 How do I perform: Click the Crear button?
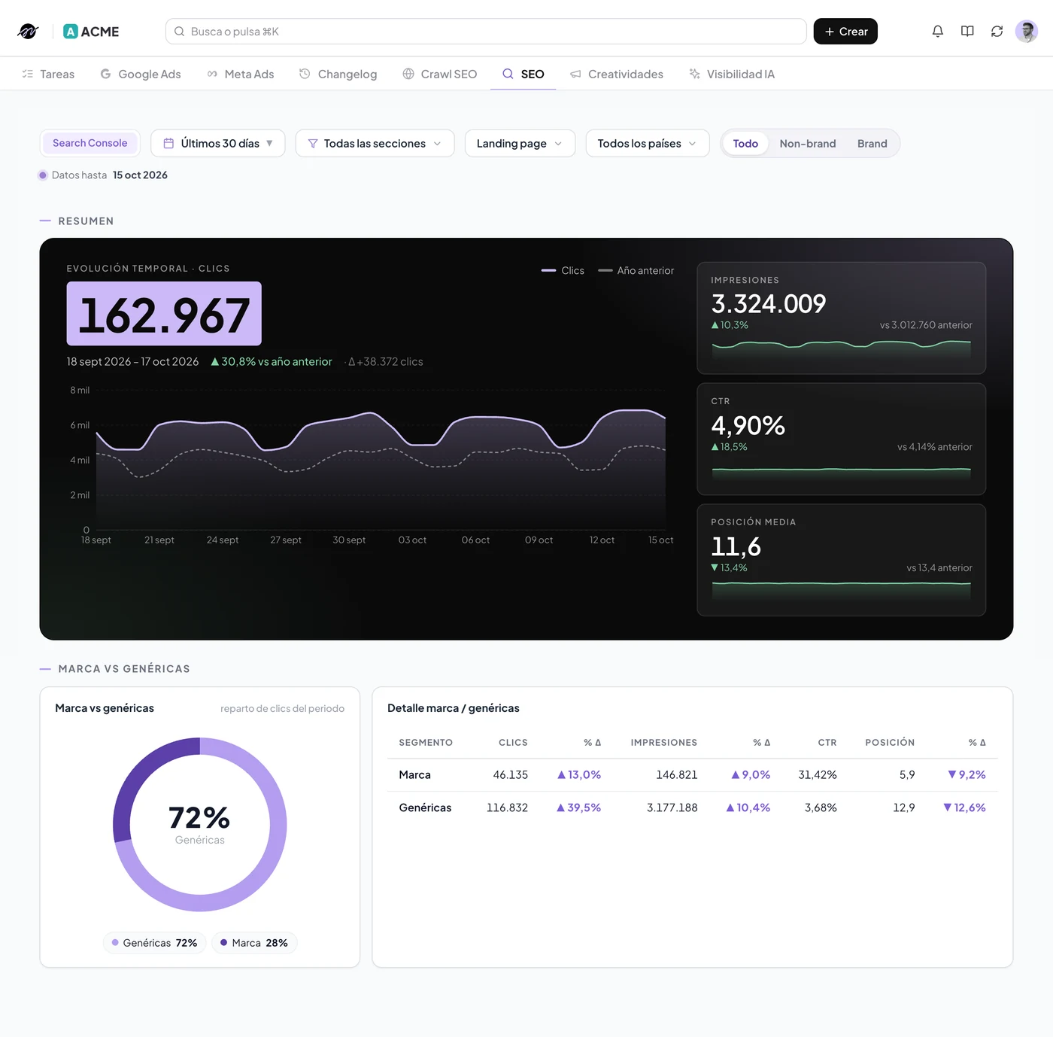pyautogui.click(x=845, y=31)
